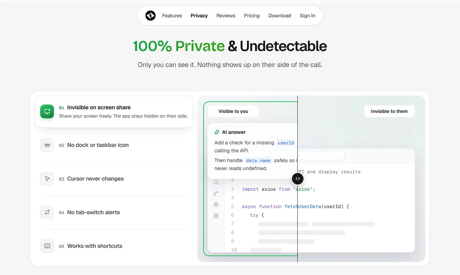Click the cursor arrow icon beside item 03

[47, 179]
